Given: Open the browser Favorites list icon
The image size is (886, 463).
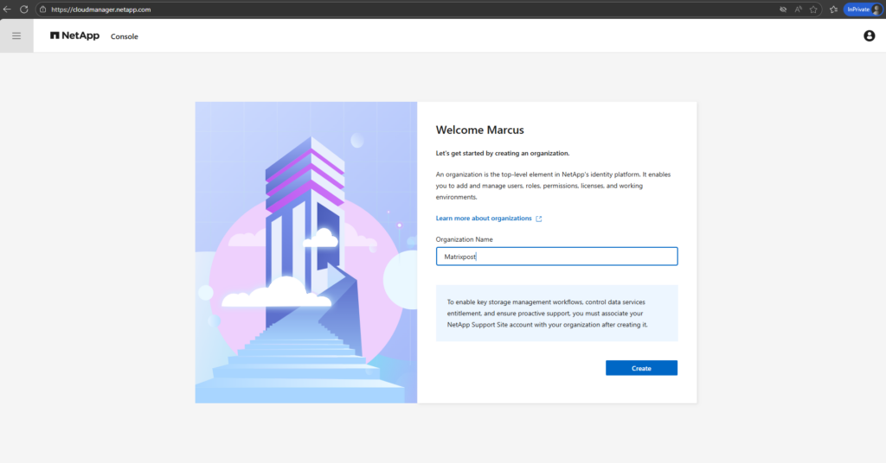Looking at the screenshot, I should pyautogui.click(x=833, y=9).
